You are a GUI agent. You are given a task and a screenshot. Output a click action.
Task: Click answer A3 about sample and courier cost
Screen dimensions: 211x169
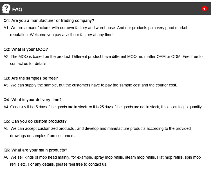coord(90,85)
